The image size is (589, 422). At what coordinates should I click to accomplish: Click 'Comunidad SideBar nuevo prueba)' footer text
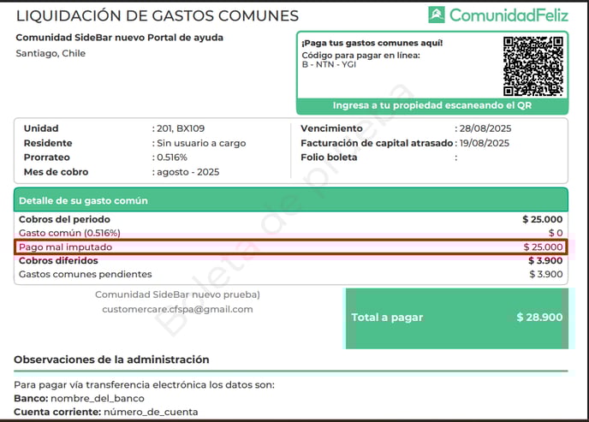tap(177, 294)
